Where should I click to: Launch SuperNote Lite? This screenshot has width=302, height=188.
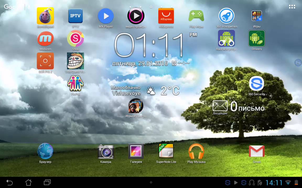166,151
